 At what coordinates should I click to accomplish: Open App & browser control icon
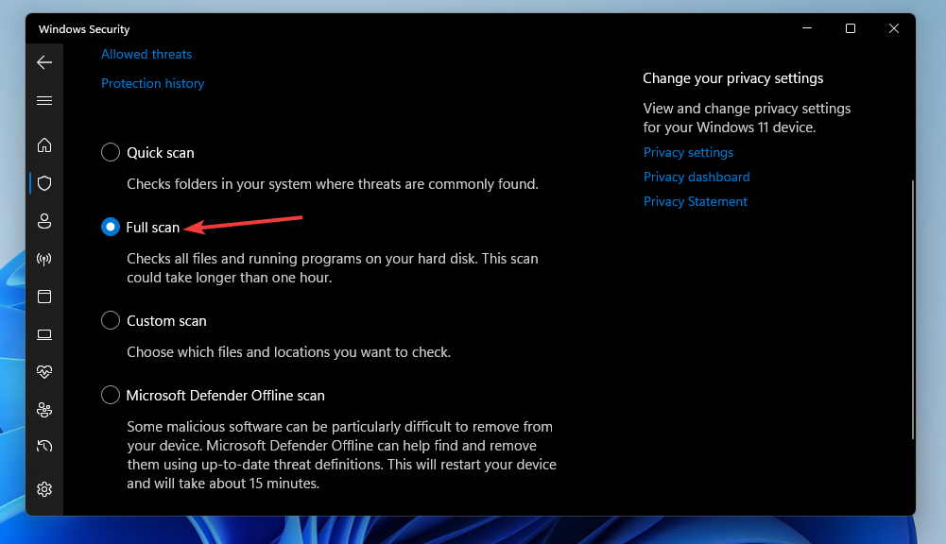[44, 297]
